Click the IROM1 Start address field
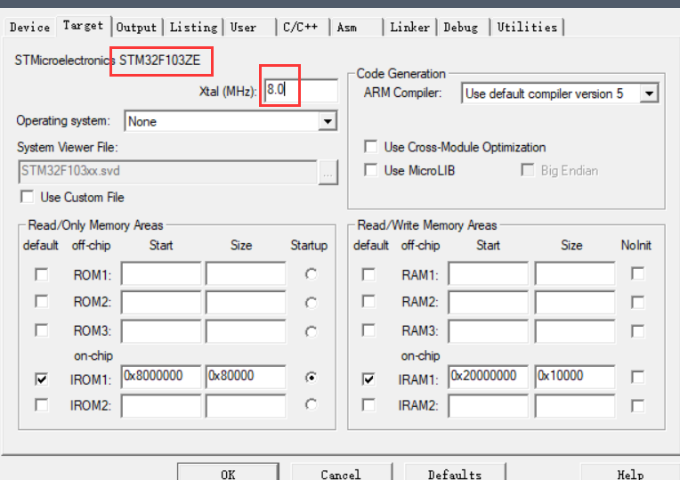The image size is (680, 480). click(161, 377)
